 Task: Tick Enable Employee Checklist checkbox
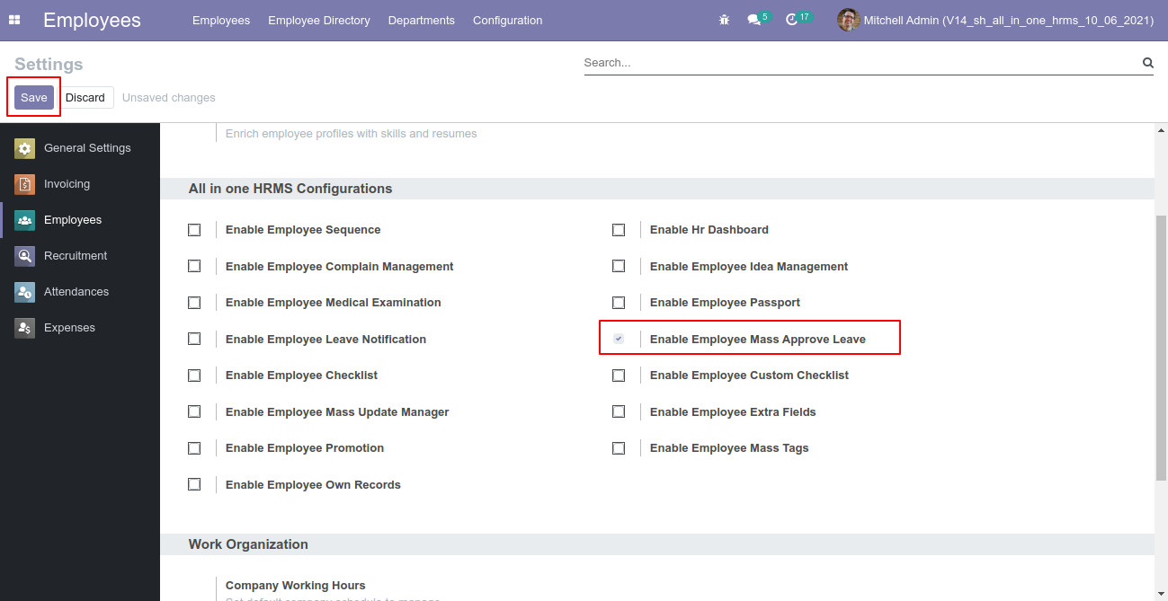(194, 376)
